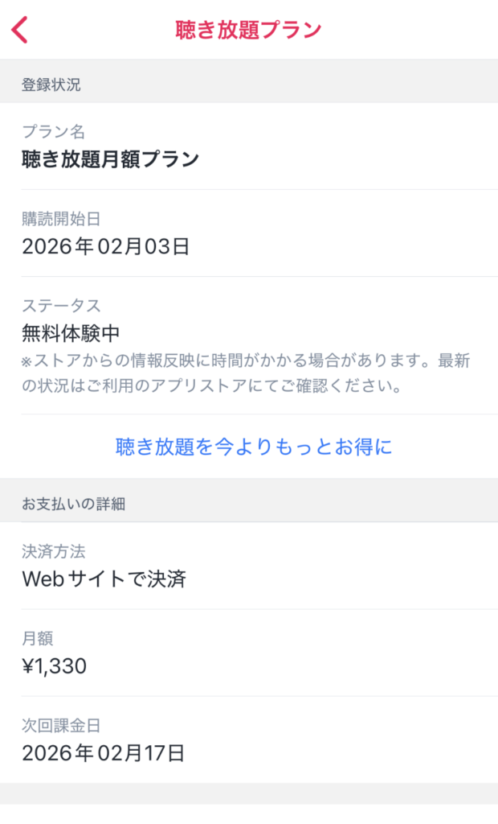
Task: Click the 聴き放題プラン page title
Action: (248, 30)
